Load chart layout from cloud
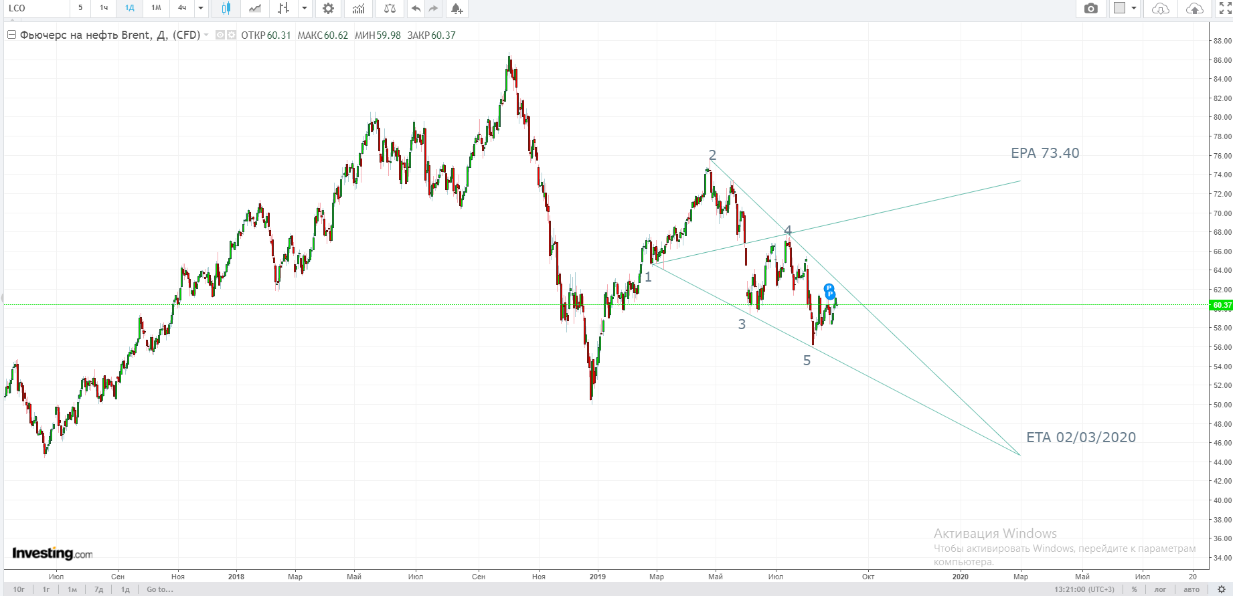Screen dimensions: 1233x596 [1161, 9]
